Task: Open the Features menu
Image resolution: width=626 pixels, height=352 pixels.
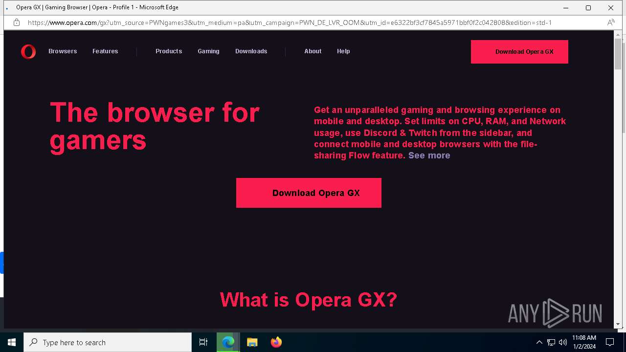Action: coord(105,51)
